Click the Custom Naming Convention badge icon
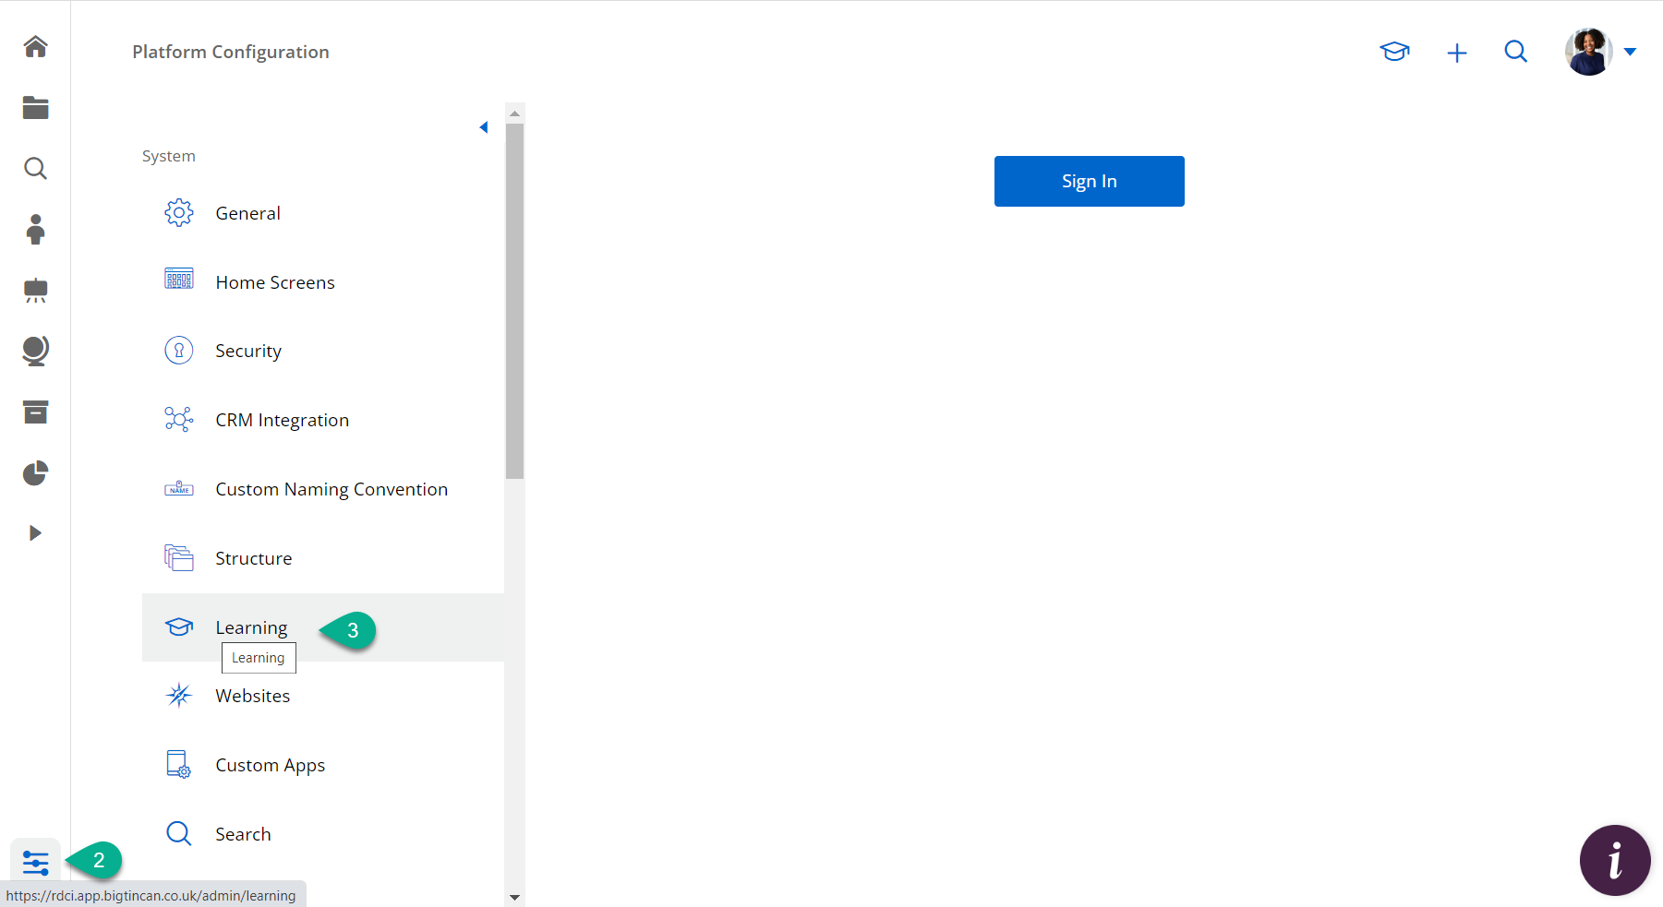 (179, 488)
